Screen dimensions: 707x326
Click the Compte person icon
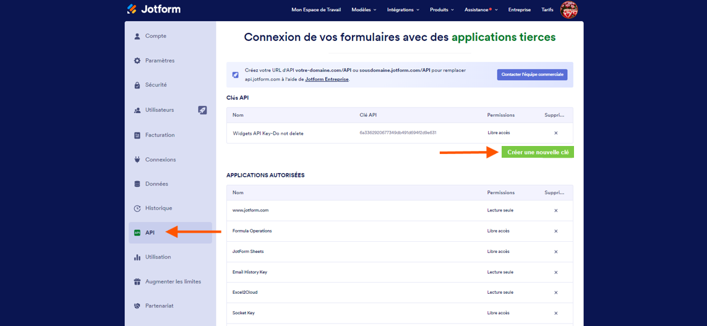point(137,36)
